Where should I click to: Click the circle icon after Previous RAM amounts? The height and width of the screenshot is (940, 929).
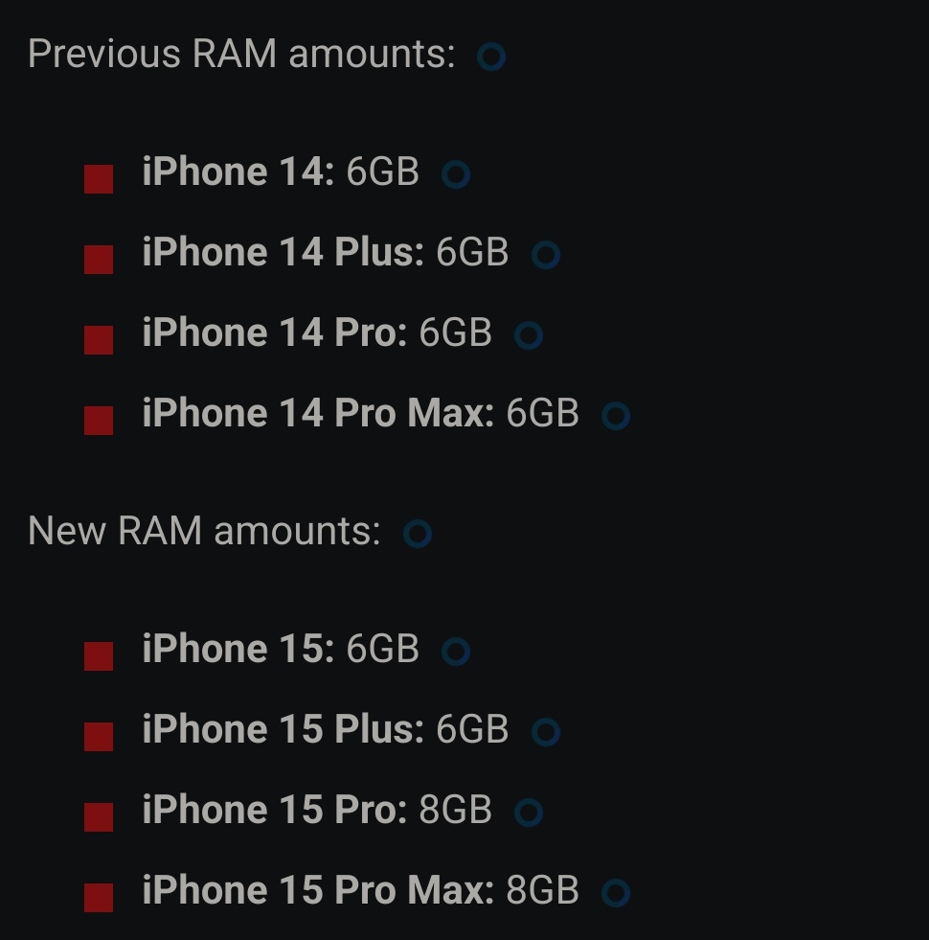coord(491,57)
